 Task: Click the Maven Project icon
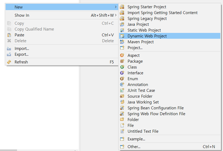click(x=122, y=42)
